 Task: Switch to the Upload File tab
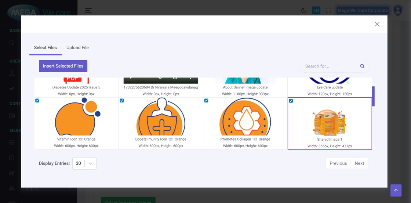77,48
